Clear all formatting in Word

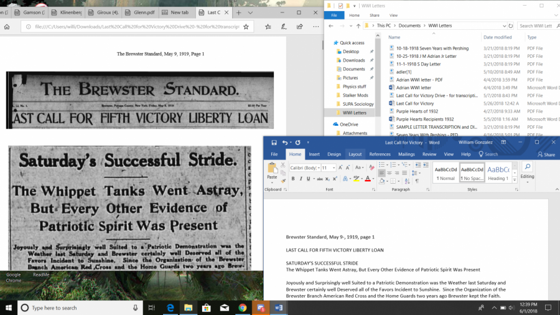[x=371, y=167]
